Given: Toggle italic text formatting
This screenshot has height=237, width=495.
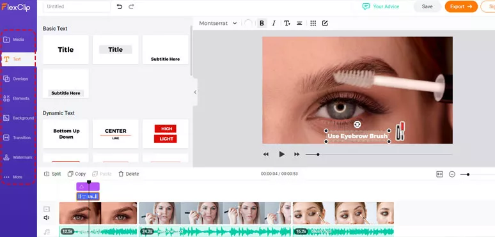Looking at the screenshot, I should coord(274,23).
